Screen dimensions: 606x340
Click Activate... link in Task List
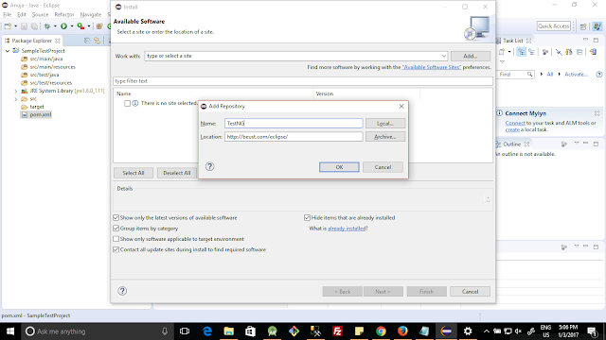pos(576,74)
